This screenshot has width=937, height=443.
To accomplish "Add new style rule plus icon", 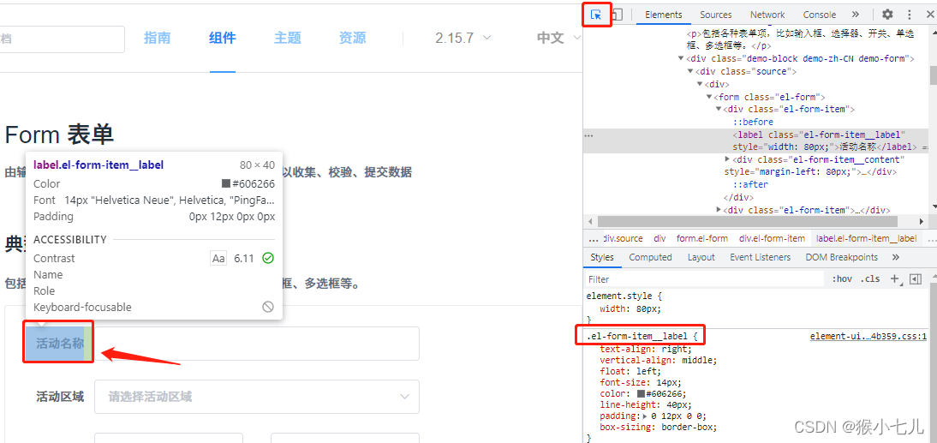I will (x=894, y=278).
